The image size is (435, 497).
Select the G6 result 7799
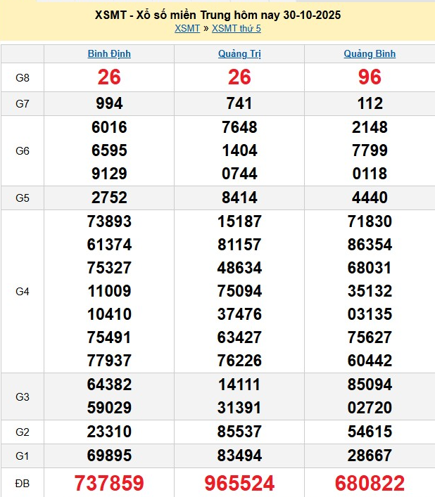pyautogui.click(x=370, y=150)
